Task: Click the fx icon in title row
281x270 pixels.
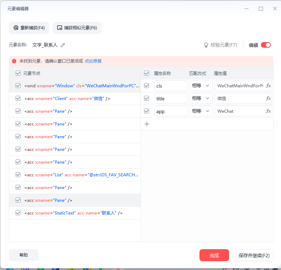Action: (x=268, y=98)
